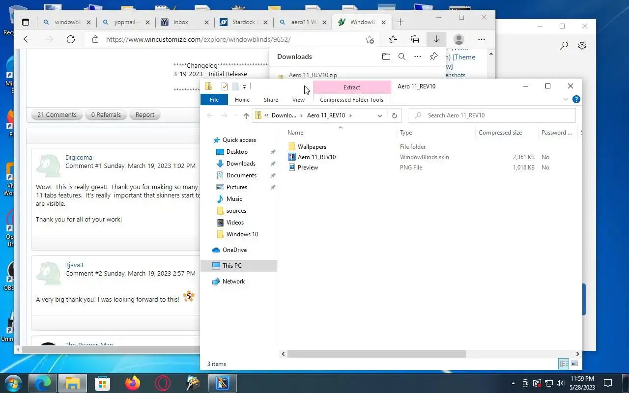Open the Share ribbon tab
This screenshot has width=629, height=393.
(x=271, y=100)
